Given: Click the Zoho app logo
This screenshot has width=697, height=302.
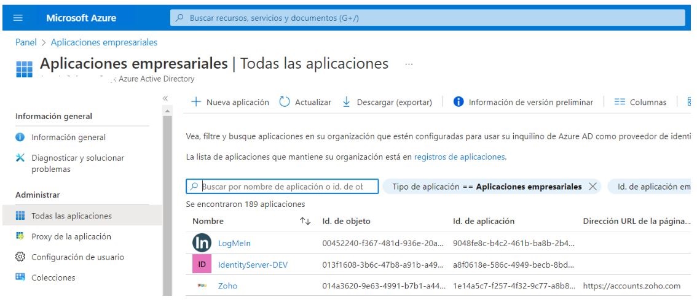Looking at the screenshot, I should pos(202,285).
